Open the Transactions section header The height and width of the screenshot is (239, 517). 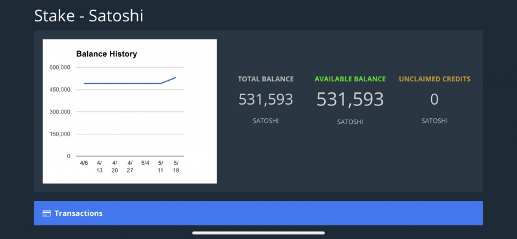258,213
